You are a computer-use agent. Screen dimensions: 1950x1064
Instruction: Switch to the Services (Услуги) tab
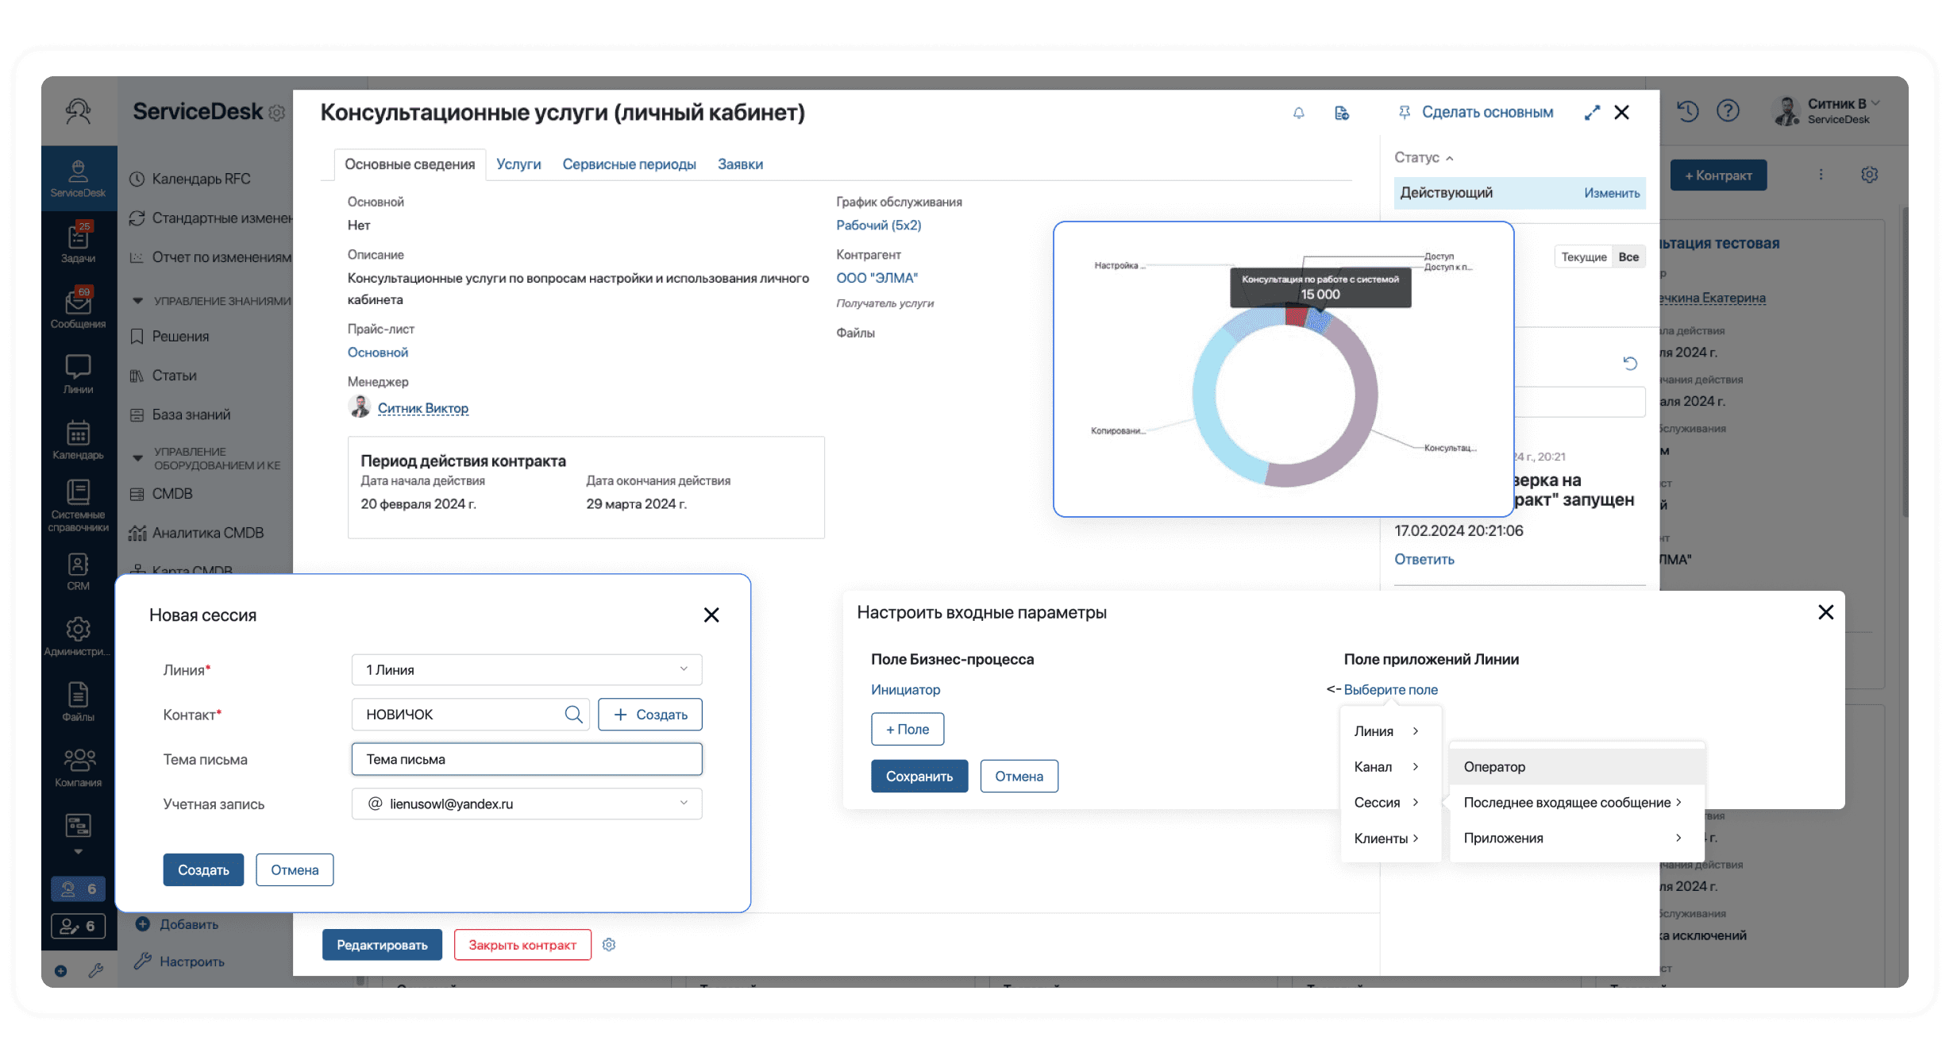518,164
